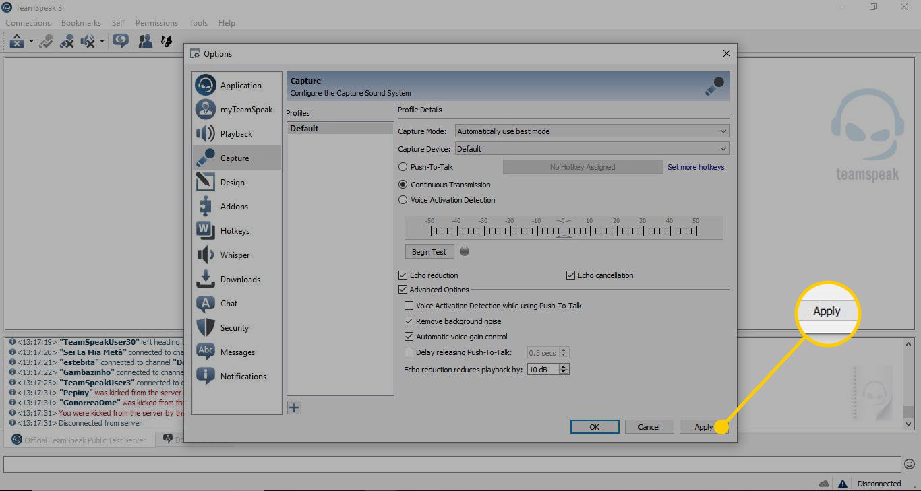Click Apply to save capture settings
Viewport: 921px width, 491px height.
(704, 427)
